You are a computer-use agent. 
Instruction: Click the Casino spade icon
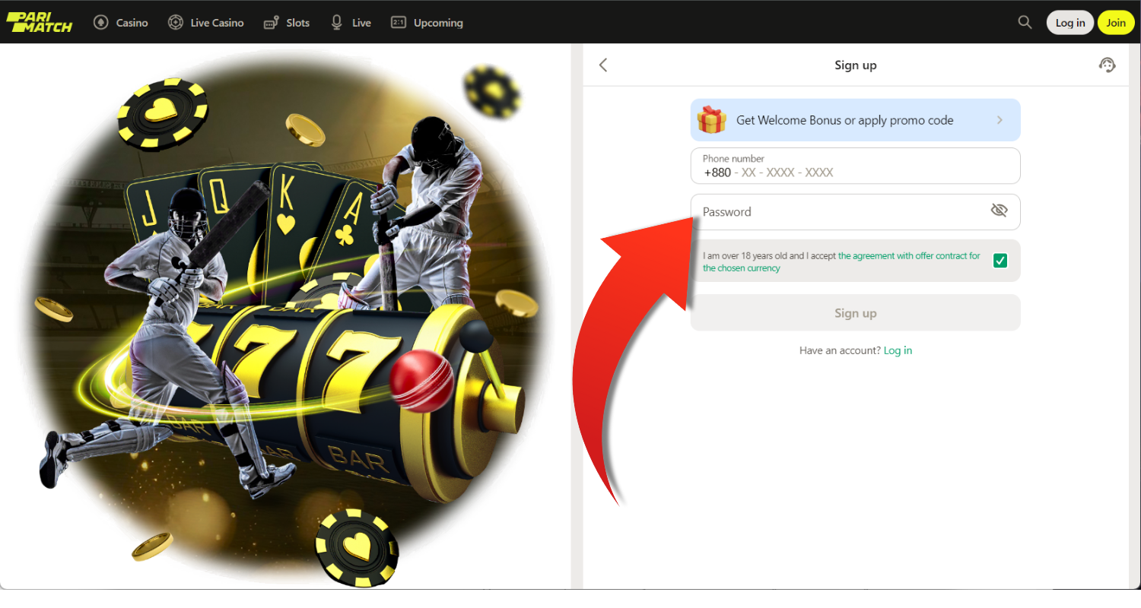100,23
